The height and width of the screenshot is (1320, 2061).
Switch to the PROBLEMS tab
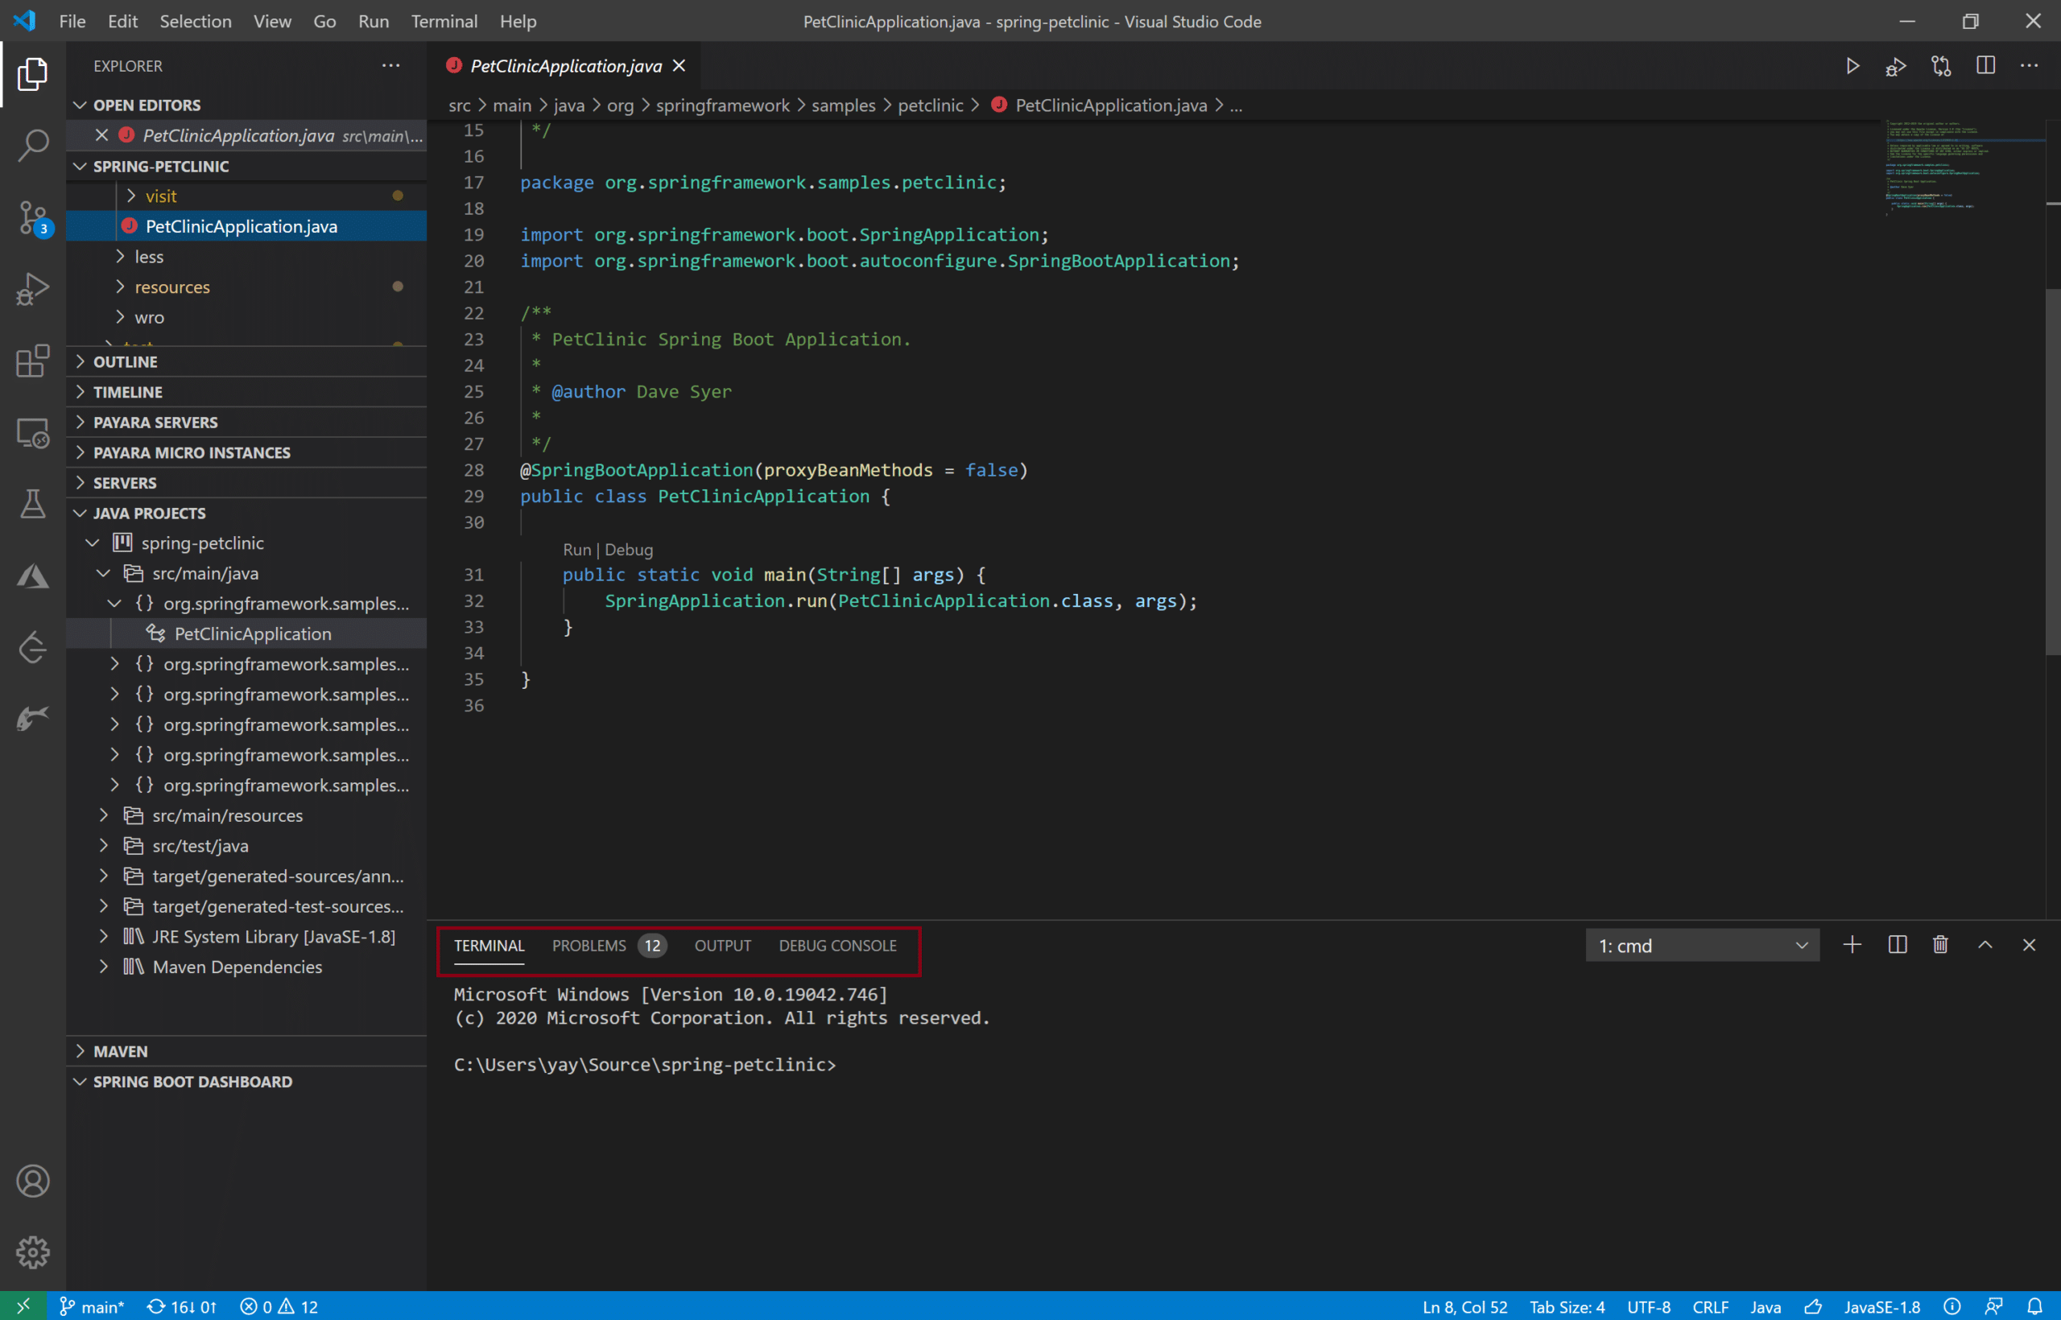608,946
